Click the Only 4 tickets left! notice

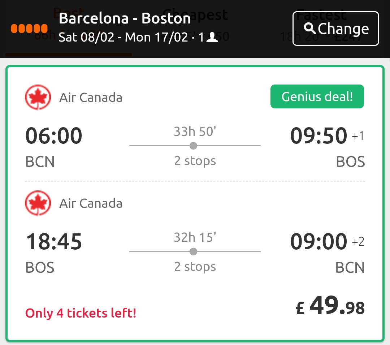point(81,313)
